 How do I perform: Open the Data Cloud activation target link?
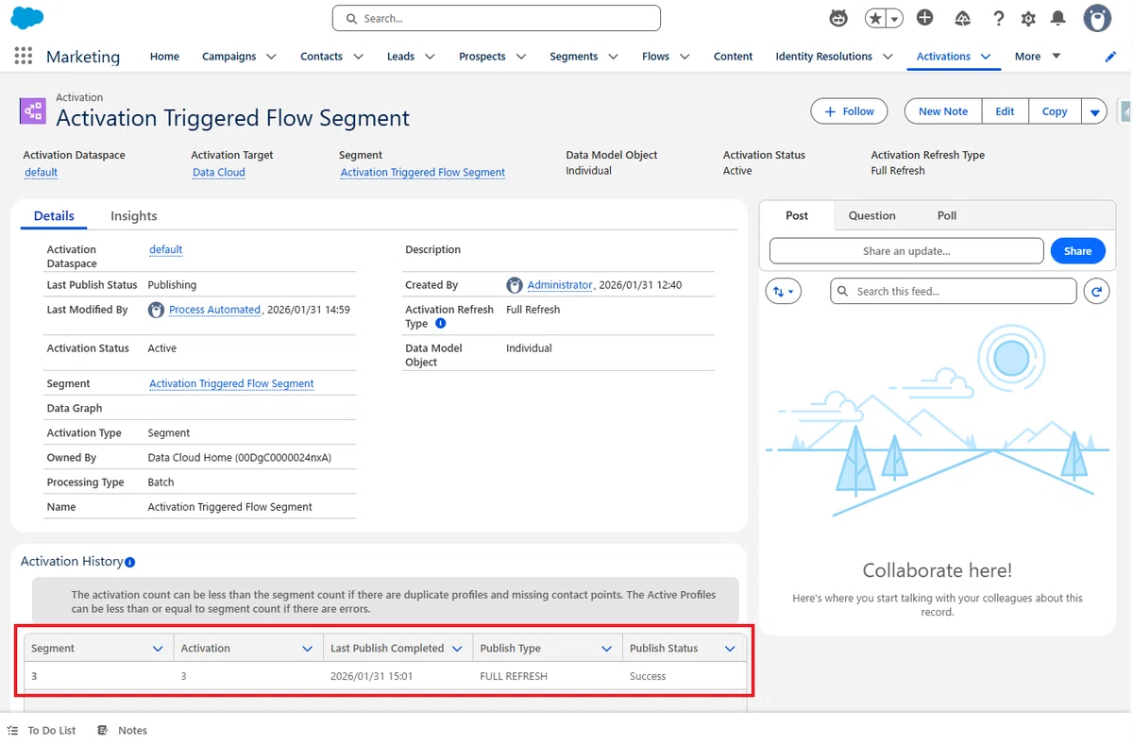219,172
